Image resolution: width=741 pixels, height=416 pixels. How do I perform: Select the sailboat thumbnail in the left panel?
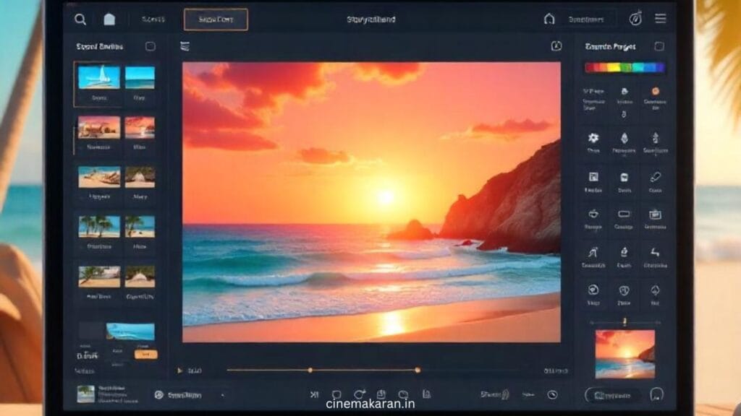click(x=98, y=77)
